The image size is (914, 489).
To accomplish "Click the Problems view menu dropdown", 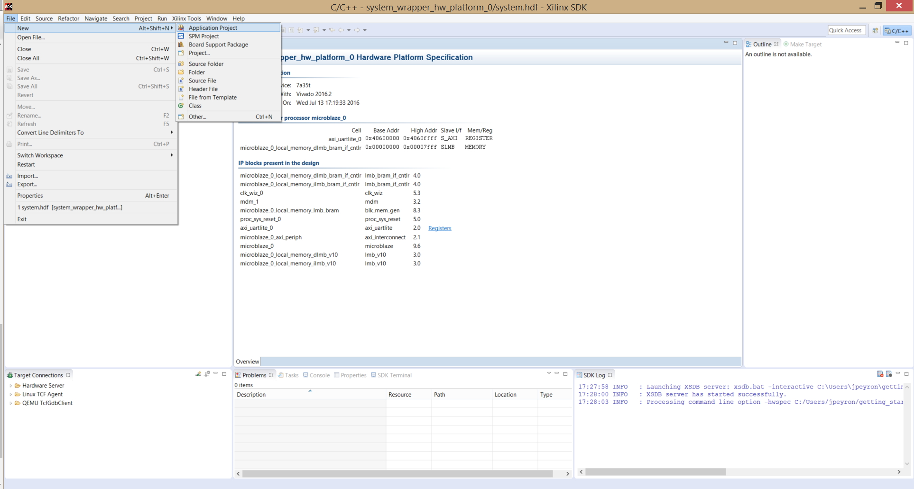I will click(x=549, y=373).
